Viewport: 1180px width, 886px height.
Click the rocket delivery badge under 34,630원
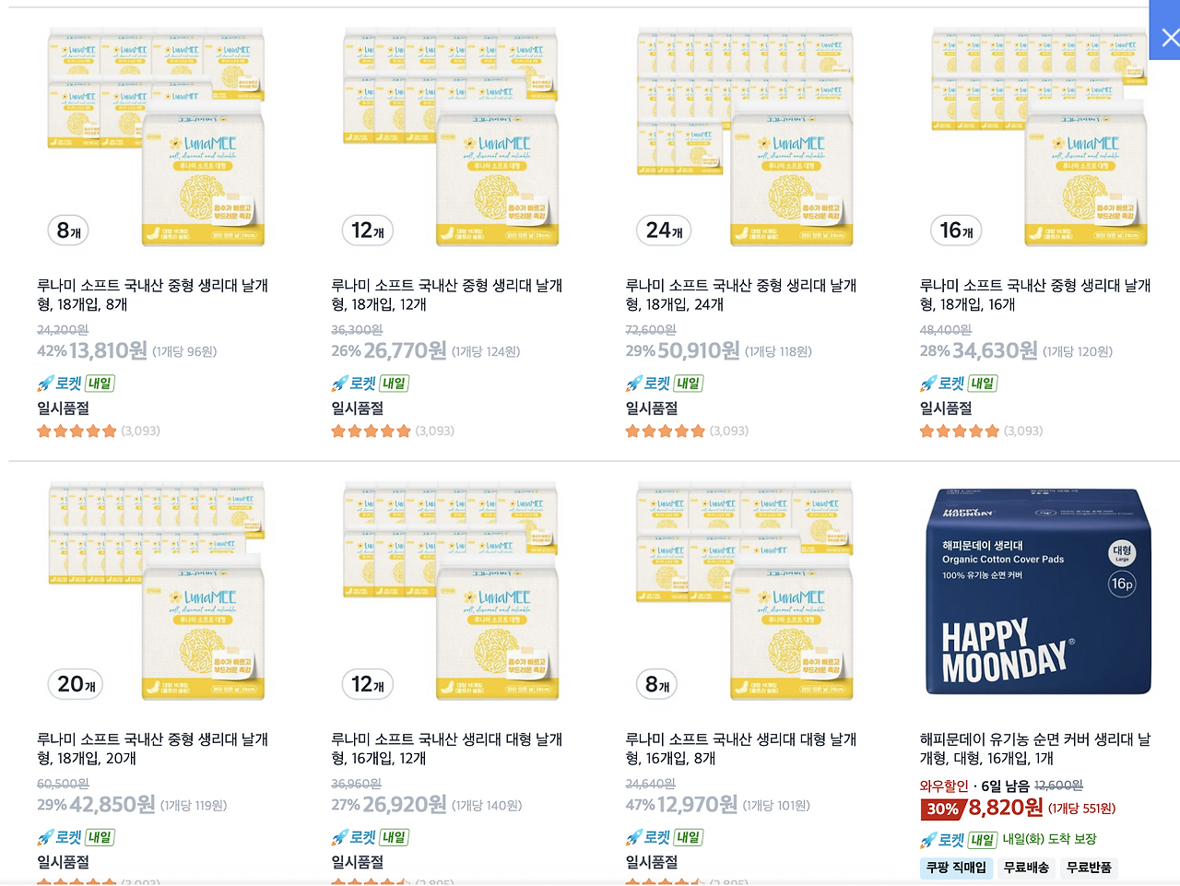pyautogui.click(x=959, y=384)
